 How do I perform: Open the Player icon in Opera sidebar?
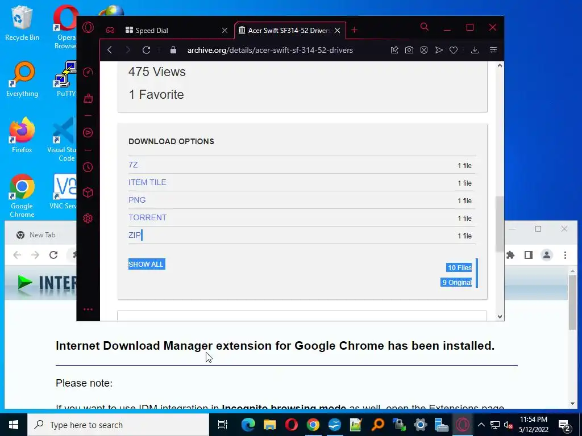pyautogui.click(x=88, y=133)
